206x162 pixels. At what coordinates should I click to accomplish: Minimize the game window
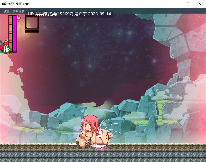coord(176,4)
